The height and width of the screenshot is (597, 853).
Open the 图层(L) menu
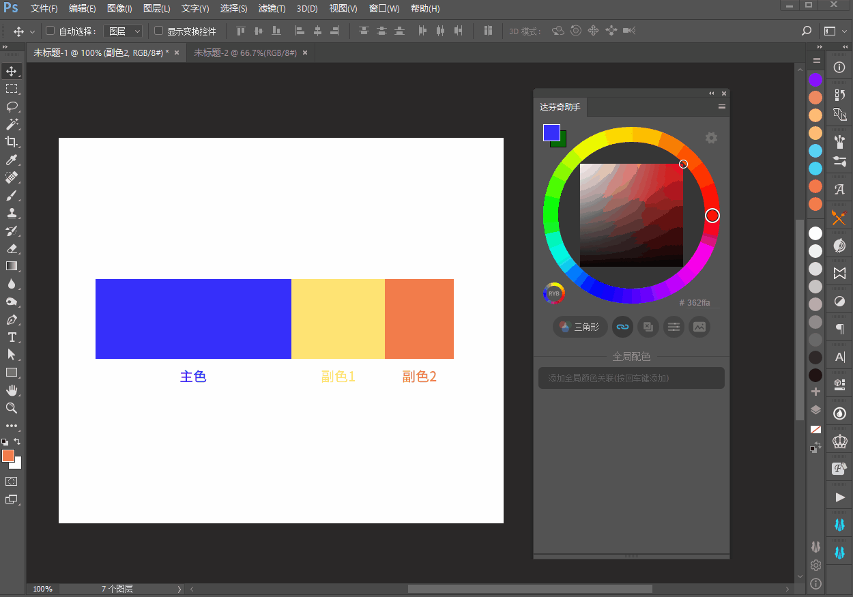coord(157,9)
